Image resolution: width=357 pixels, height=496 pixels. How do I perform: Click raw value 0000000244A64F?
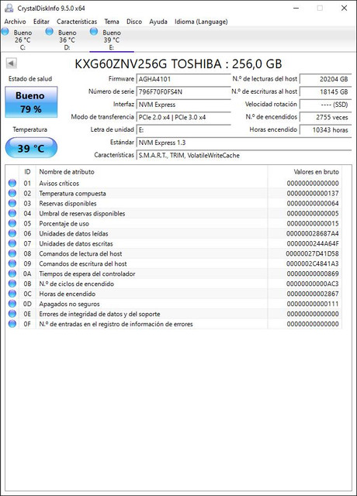point(313,243)
